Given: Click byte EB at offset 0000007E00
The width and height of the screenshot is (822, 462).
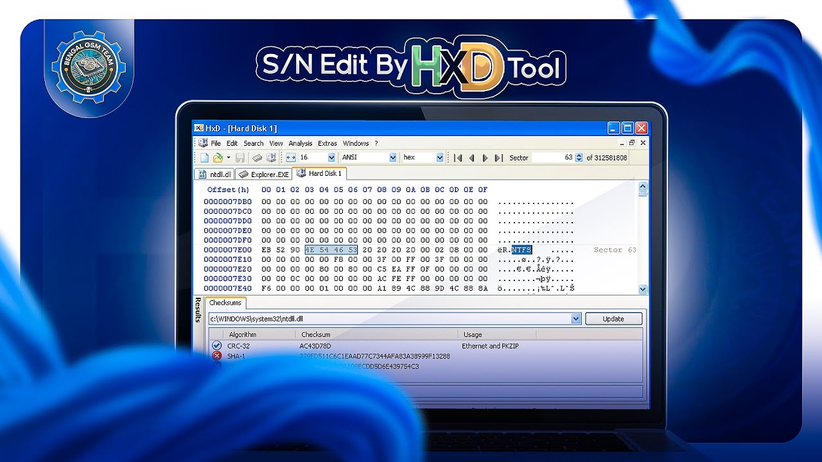Looking at the screenshot, I should tap(267, 250).
